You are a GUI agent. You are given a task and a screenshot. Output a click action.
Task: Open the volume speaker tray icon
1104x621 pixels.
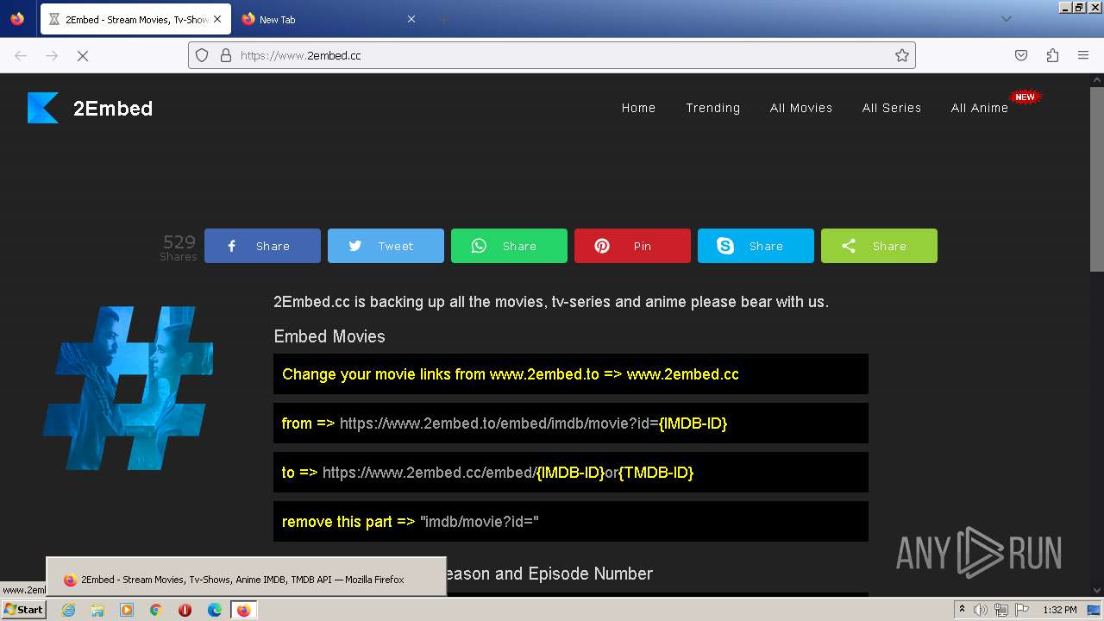click(x=981, y=610)
